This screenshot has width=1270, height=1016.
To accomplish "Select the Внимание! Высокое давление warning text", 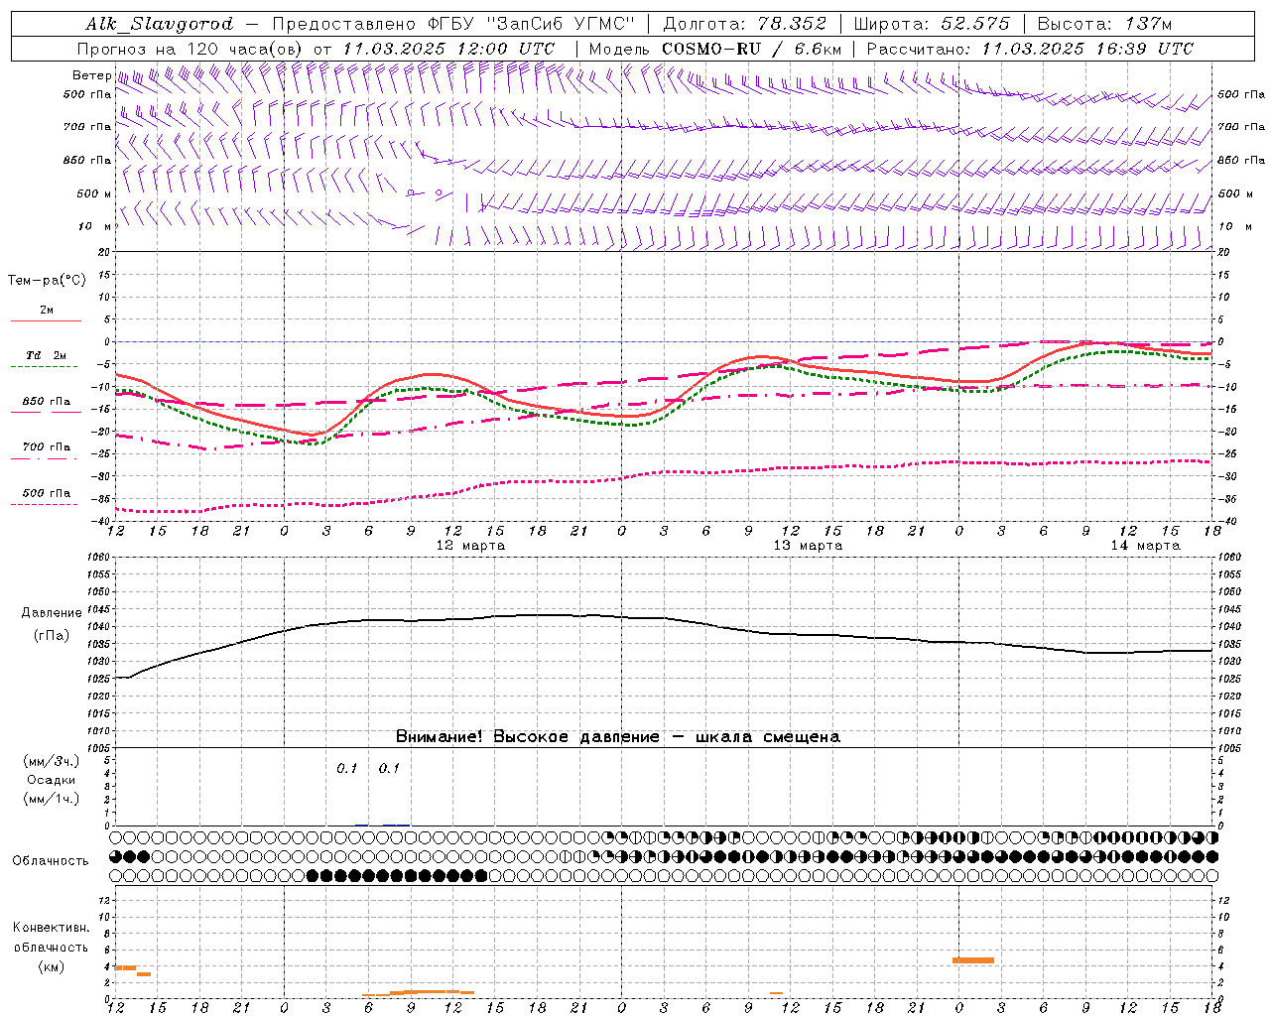I will (618, 737).
